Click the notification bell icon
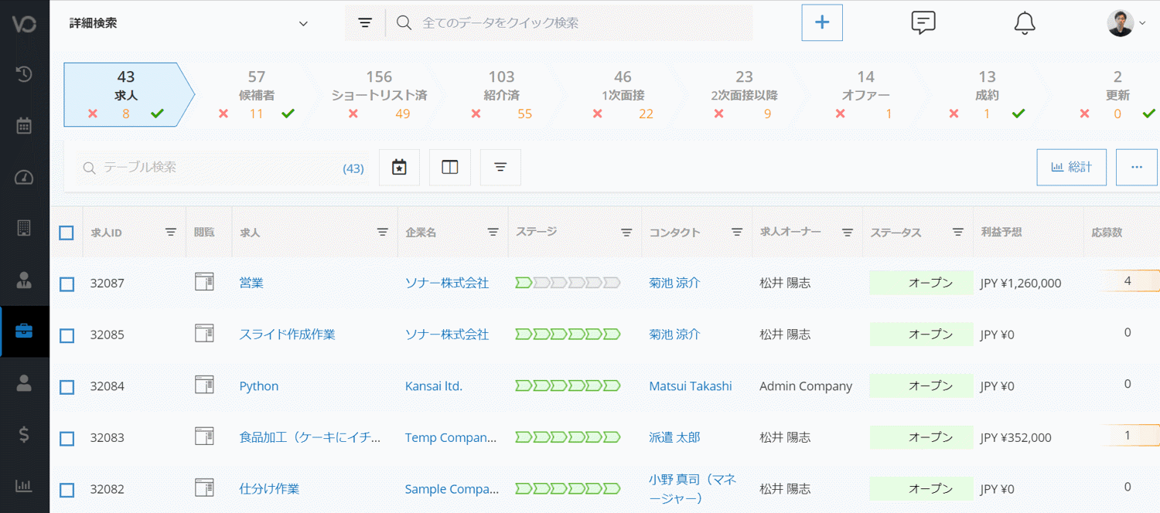1160x513 pixels. click(x=1024, y=23)
